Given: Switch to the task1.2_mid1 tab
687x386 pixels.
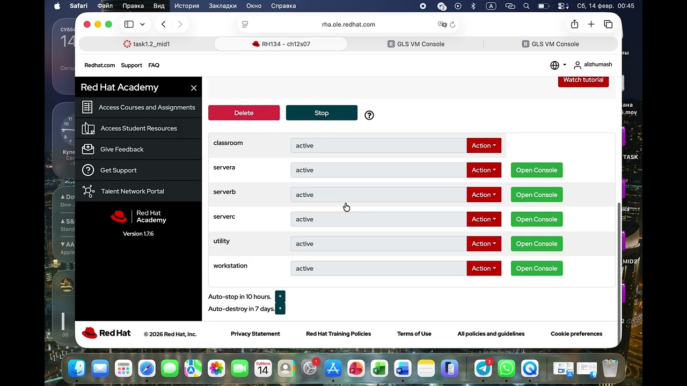Looking at the screenshot, I should [146, 44].
